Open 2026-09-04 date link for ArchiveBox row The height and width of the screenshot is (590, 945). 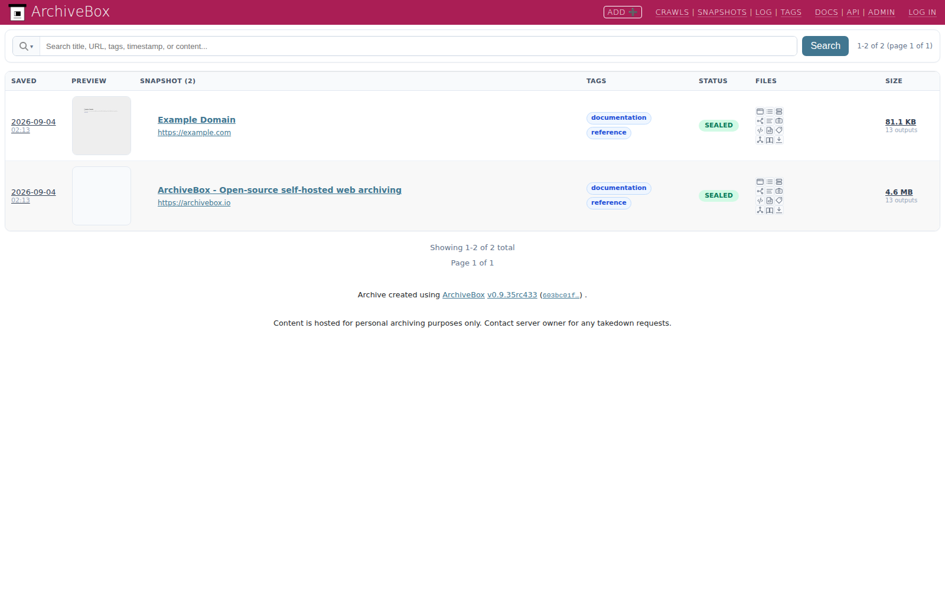(x=34, y=192)
